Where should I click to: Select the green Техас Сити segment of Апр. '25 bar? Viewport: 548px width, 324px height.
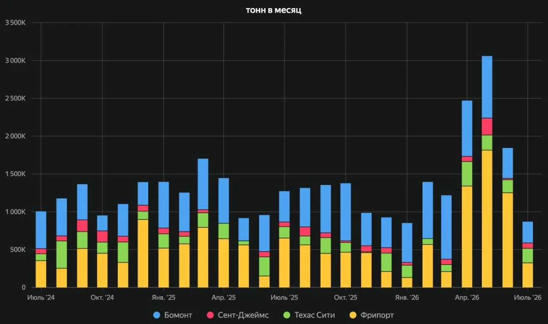coord(224,231)
